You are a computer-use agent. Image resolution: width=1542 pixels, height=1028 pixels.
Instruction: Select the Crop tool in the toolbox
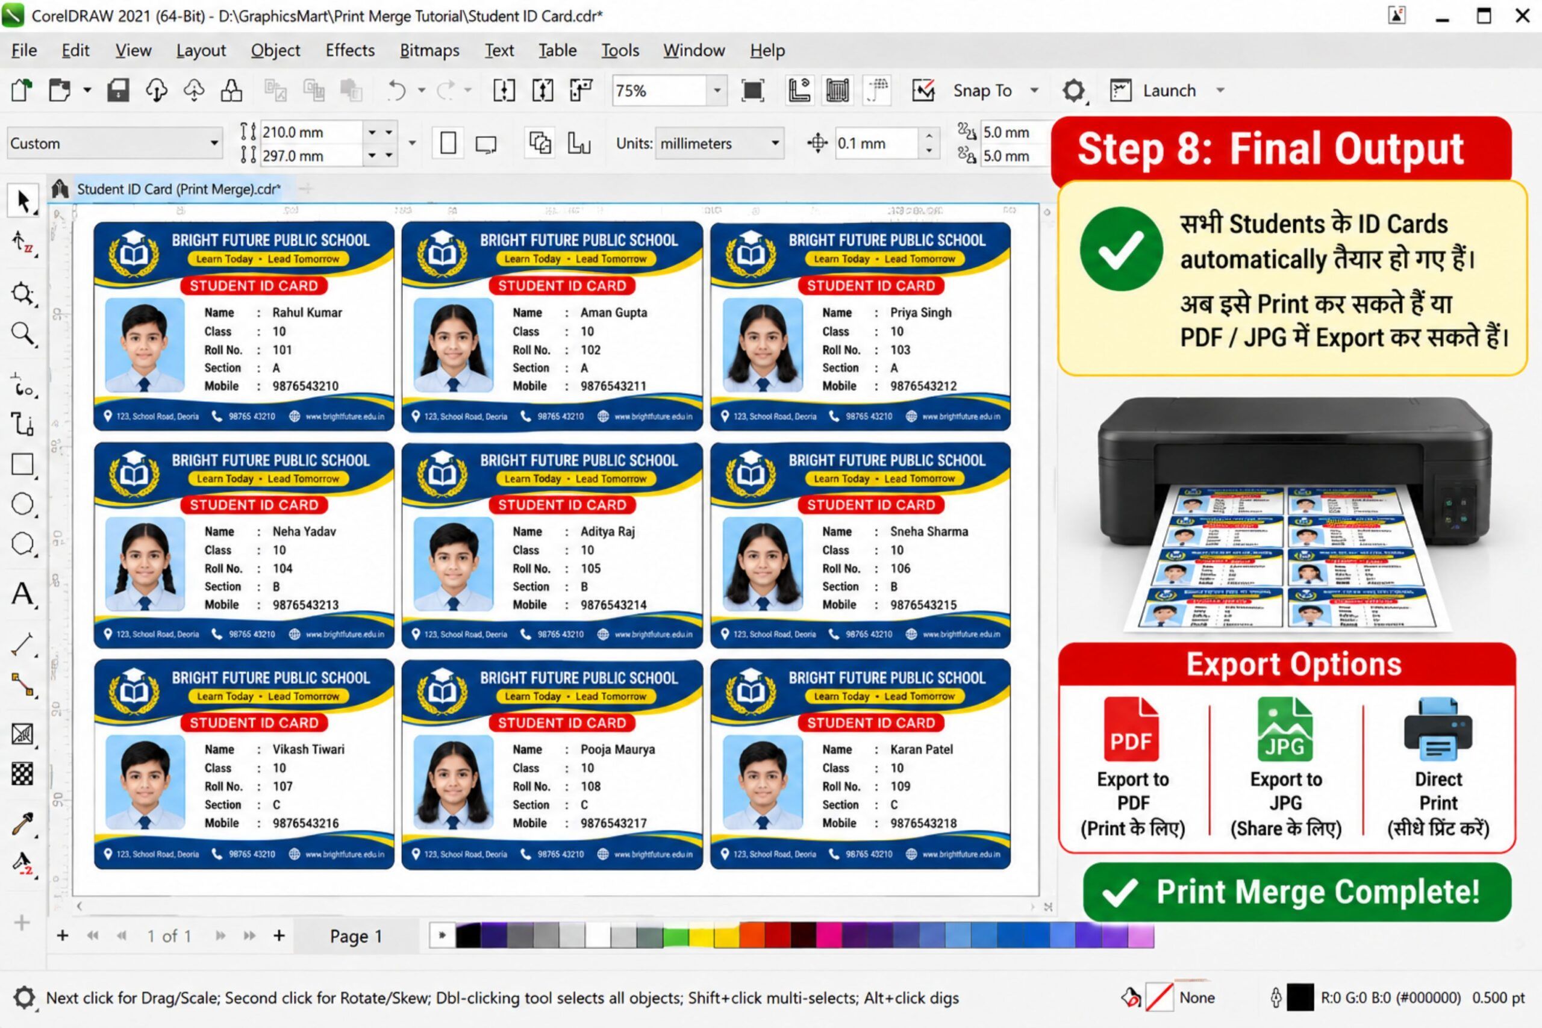23,294
